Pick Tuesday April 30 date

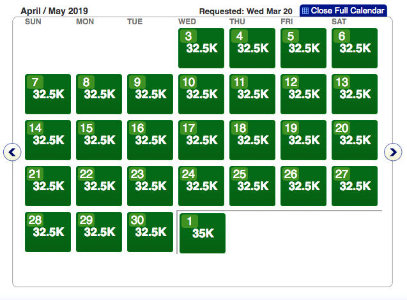150,232
